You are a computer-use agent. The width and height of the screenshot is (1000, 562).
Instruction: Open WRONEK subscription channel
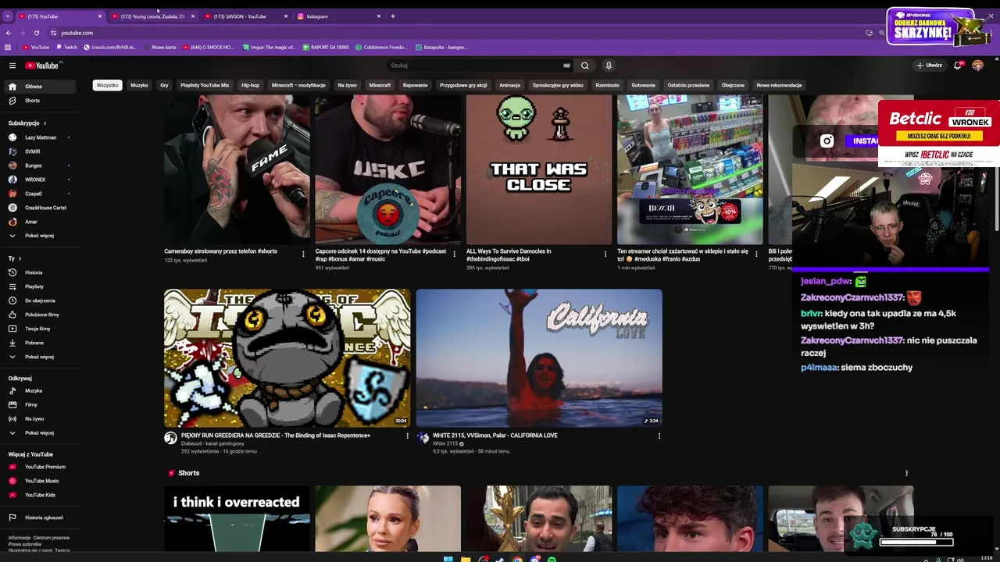(41, 180)
